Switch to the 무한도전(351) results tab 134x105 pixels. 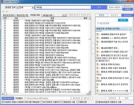9,15
